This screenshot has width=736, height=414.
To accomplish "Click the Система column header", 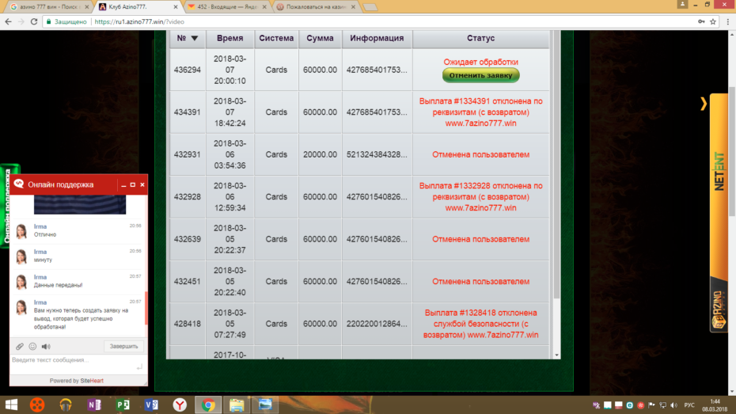I will click(x=276, y=39).
